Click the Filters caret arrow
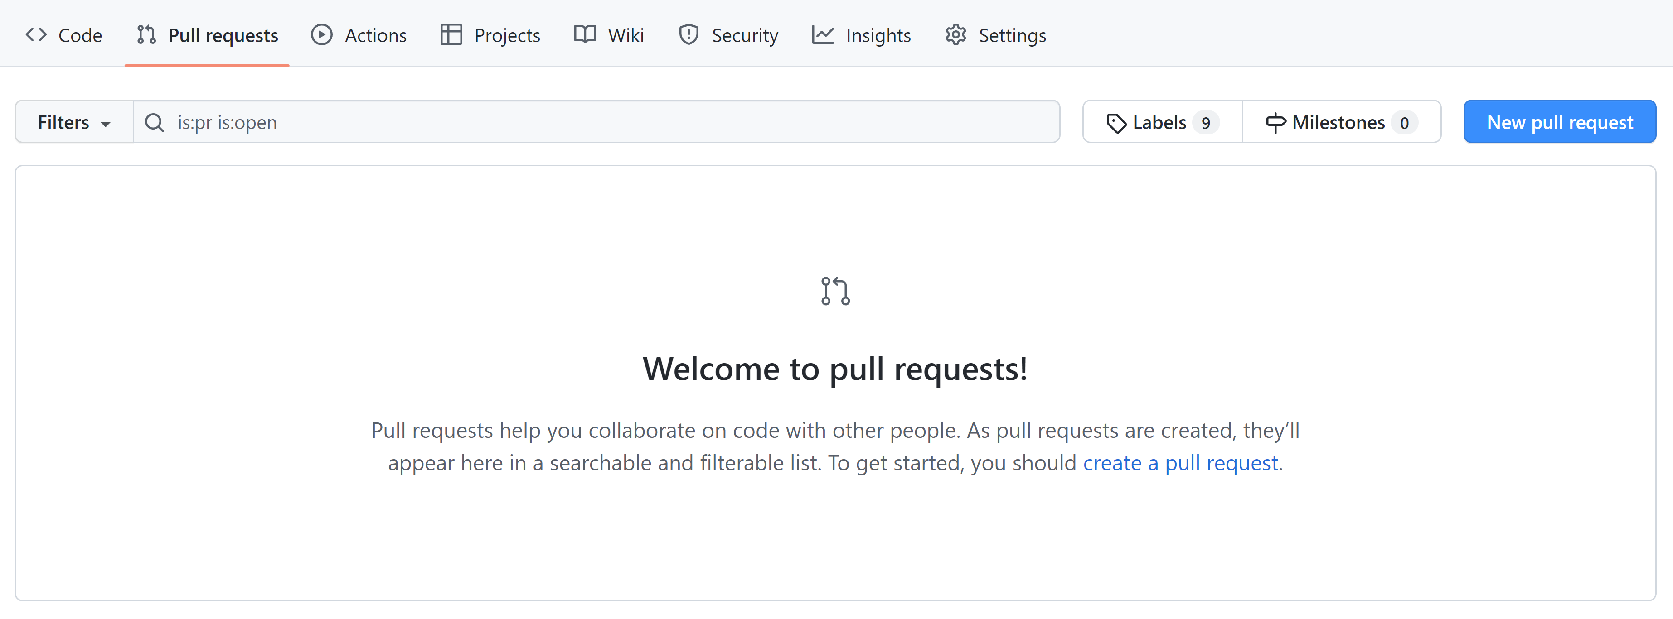This screenshot has width=1673, height=619. (106, 124)
